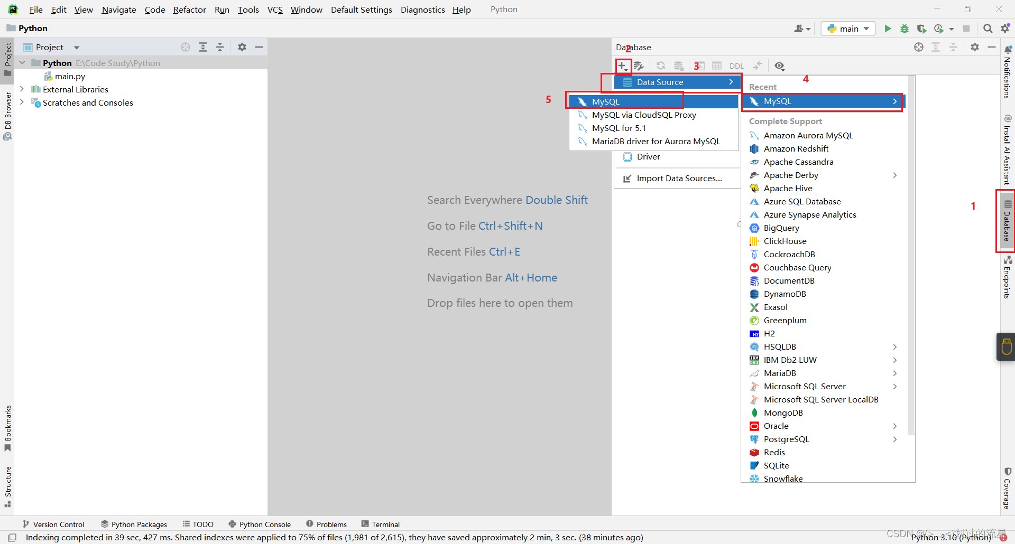Screen dimensions: 1015x544
Task: Collapse the Python project root node
Action: [22, 63]
